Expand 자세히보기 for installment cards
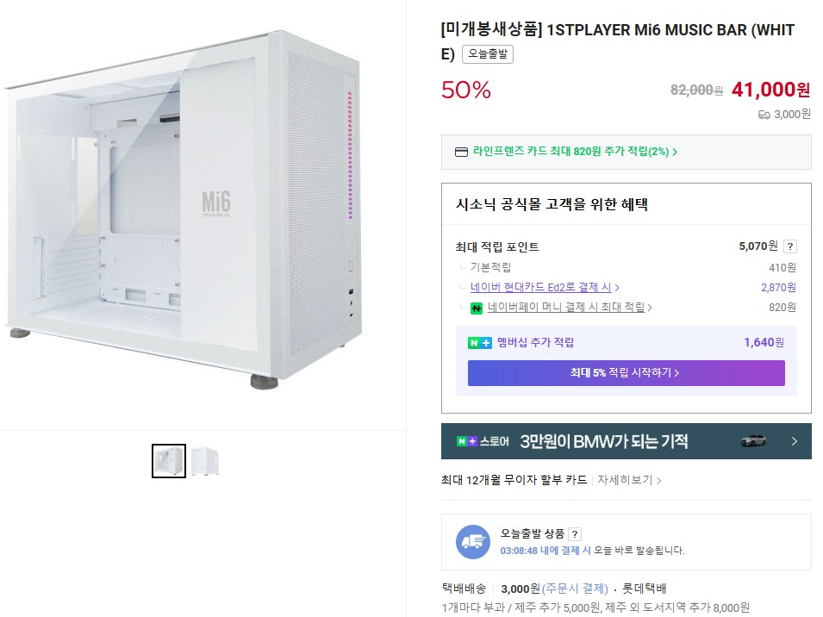823x617 pixels. coord(629,480)
